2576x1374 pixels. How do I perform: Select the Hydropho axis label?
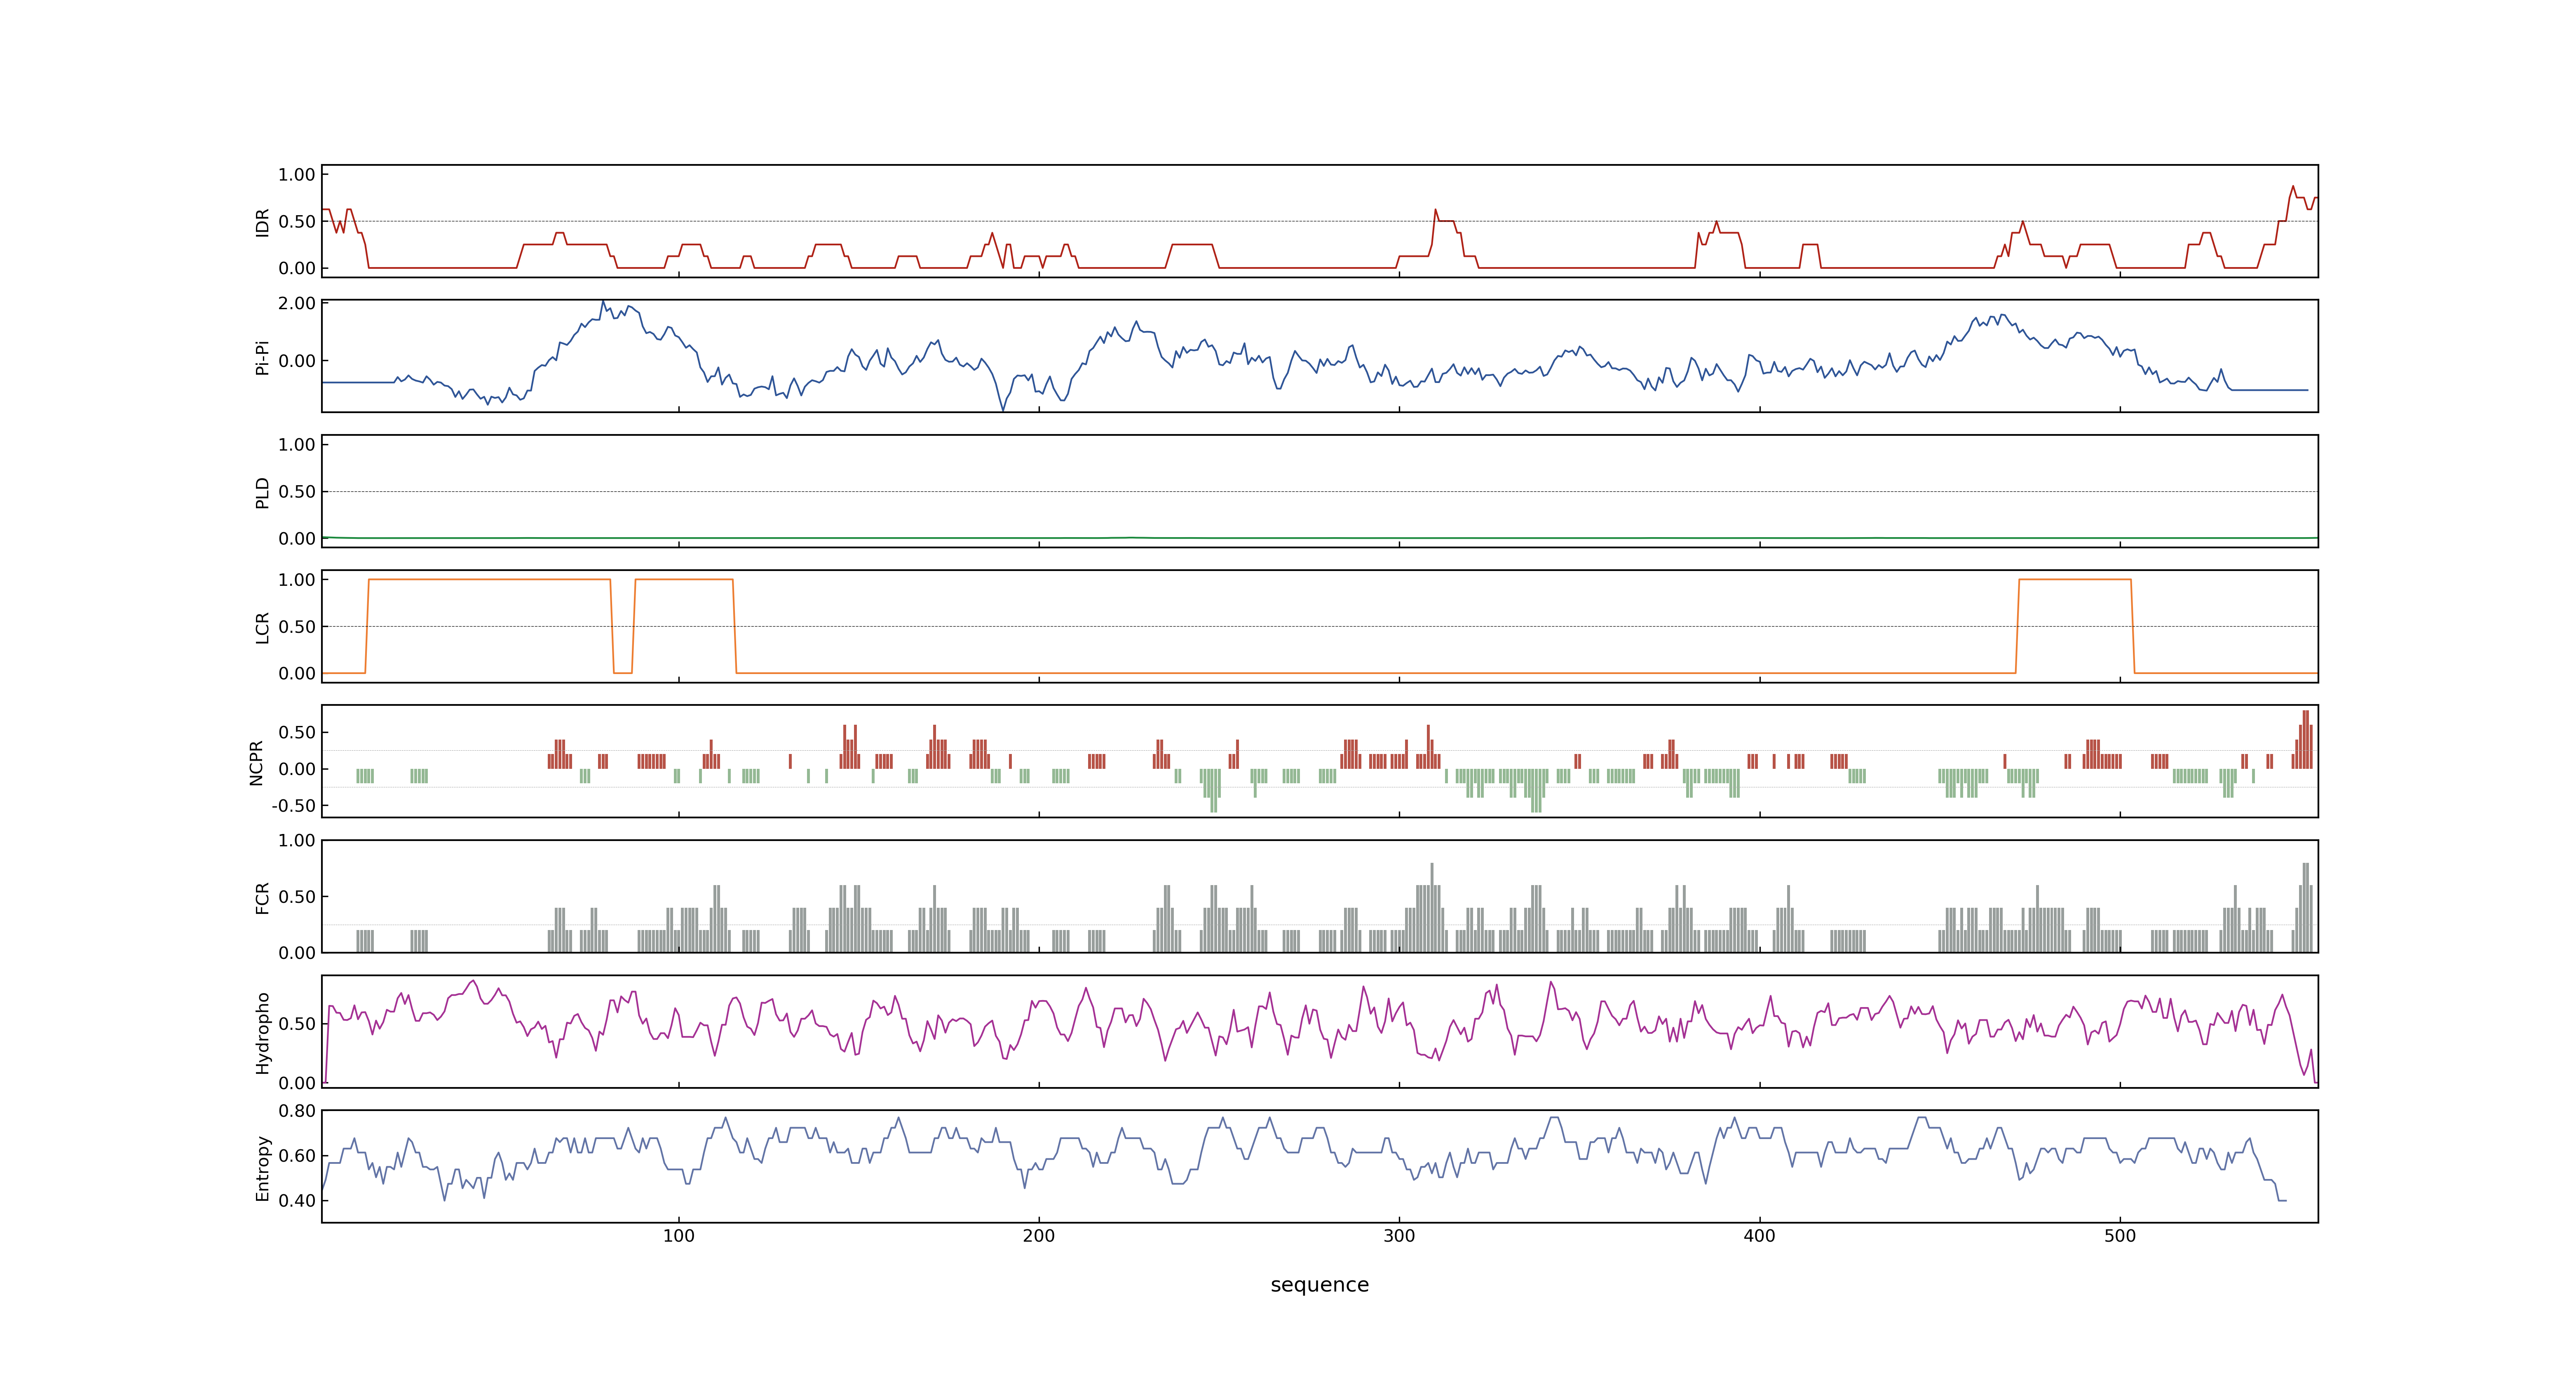(x=262, y=1033)
